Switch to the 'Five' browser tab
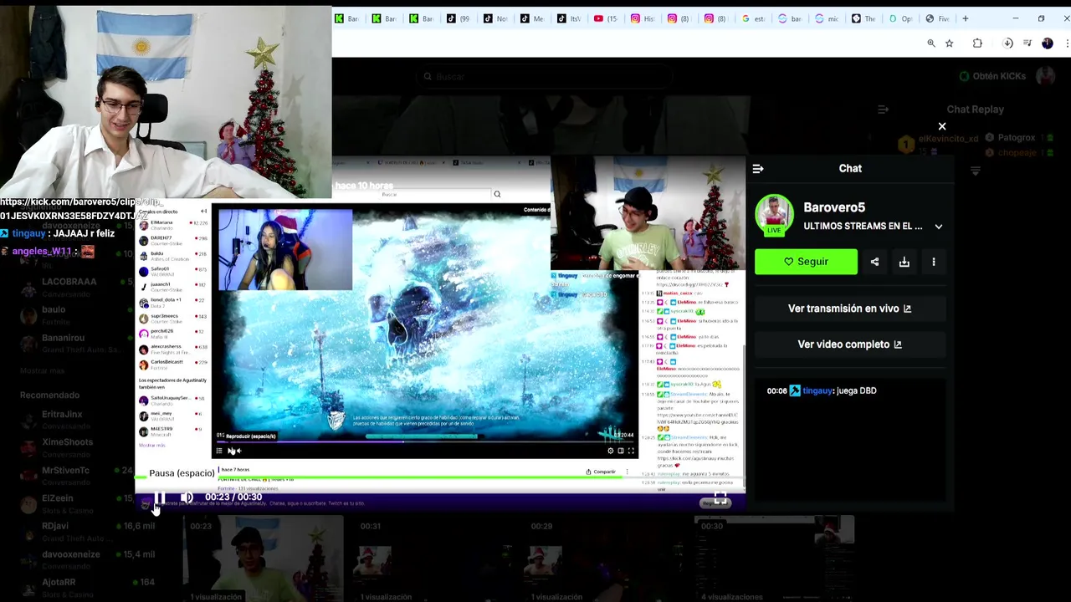 click(937, 18)
